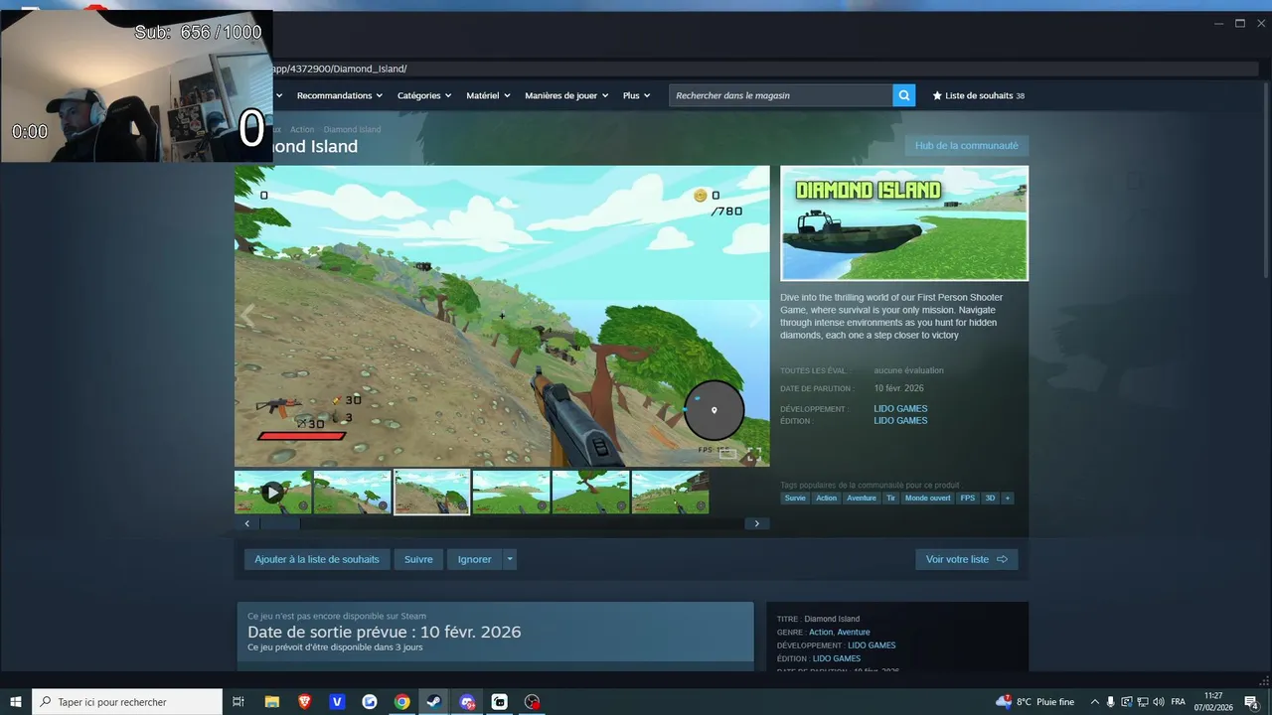
Task: Open the Windows Start menu
Action: (16, 702)
